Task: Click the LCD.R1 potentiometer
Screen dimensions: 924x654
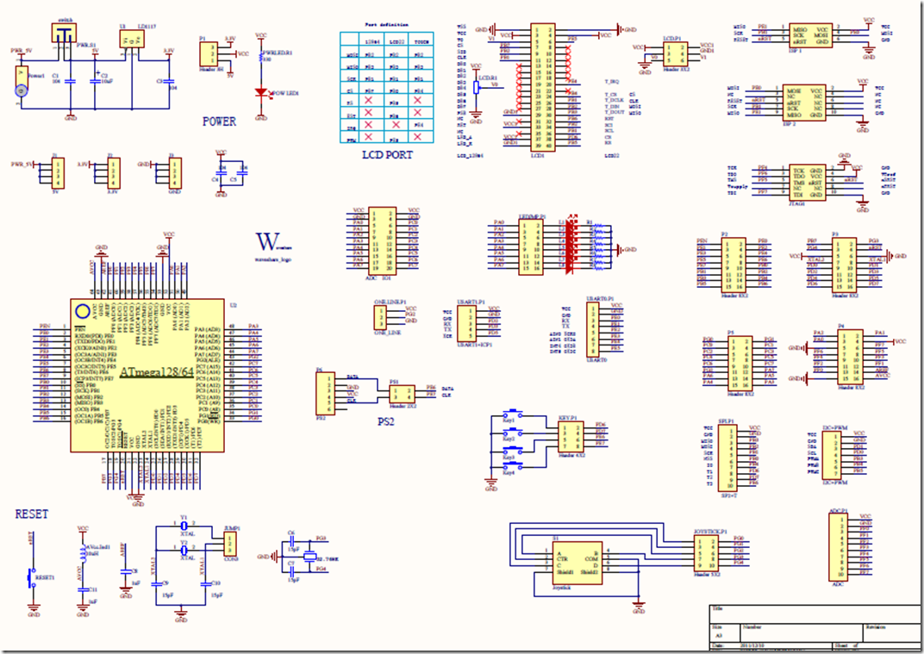Action: 476,87
